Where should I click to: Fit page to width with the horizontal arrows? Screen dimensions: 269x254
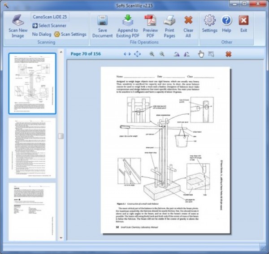(x=127, y=54)
